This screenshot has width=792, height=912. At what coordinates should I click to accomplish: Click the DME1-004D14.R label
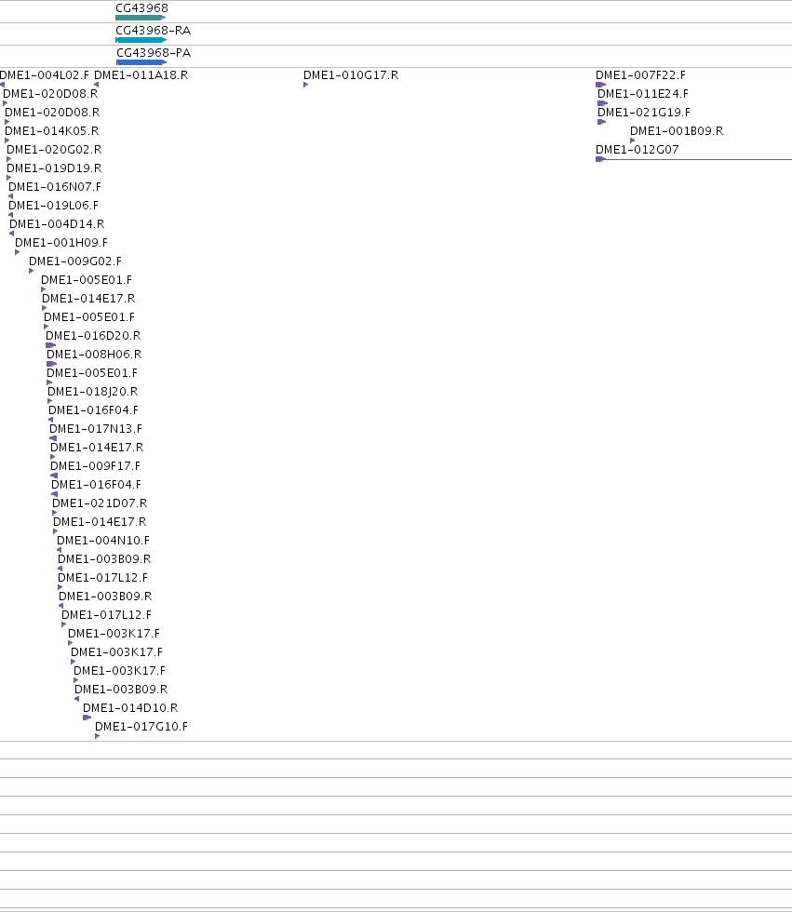coord(57,224)
